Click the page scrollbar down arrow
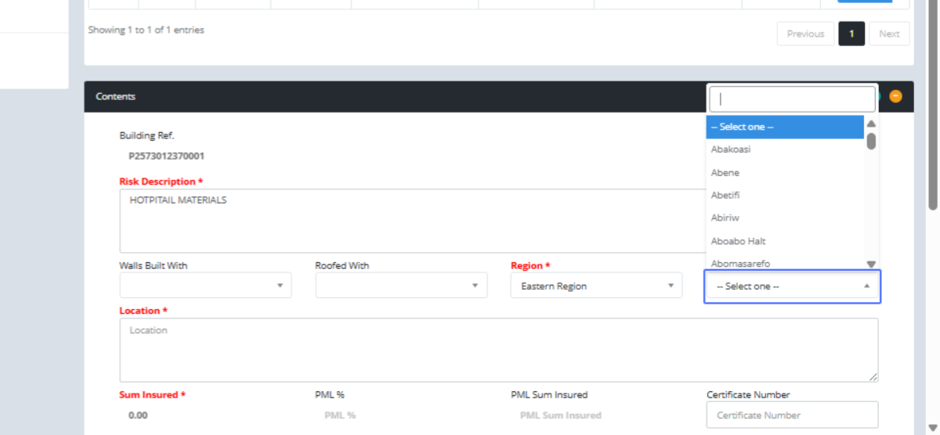 tap(932, 426)
